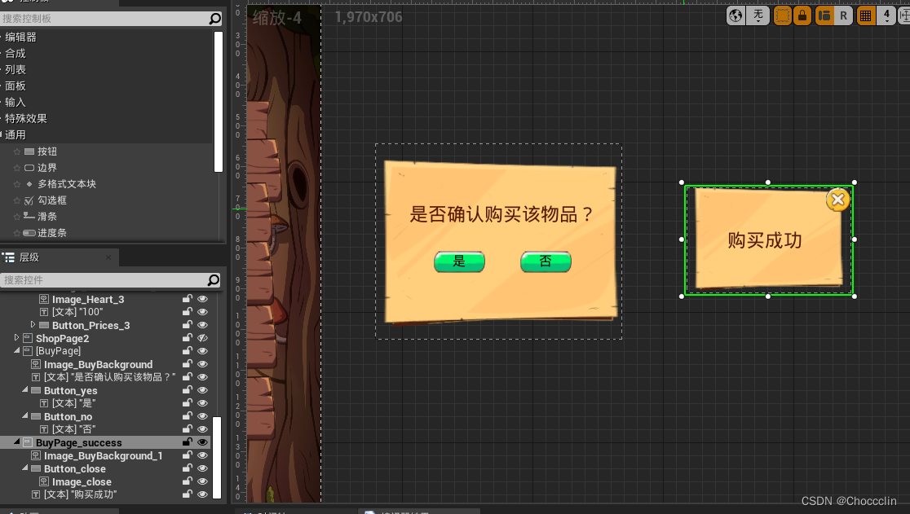
Task: Lock the BuyPage_success widget
Action: coord(188,442)
